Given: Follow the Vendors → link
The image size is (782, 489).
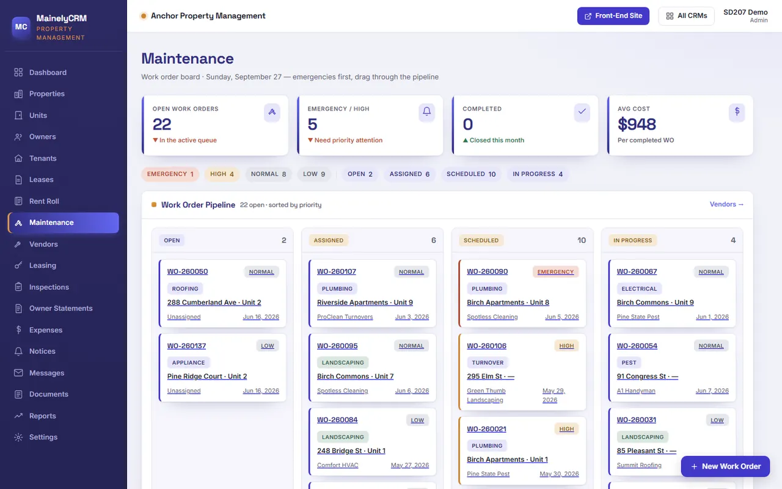Looking at the screenshot, I should tap(727, 205).
